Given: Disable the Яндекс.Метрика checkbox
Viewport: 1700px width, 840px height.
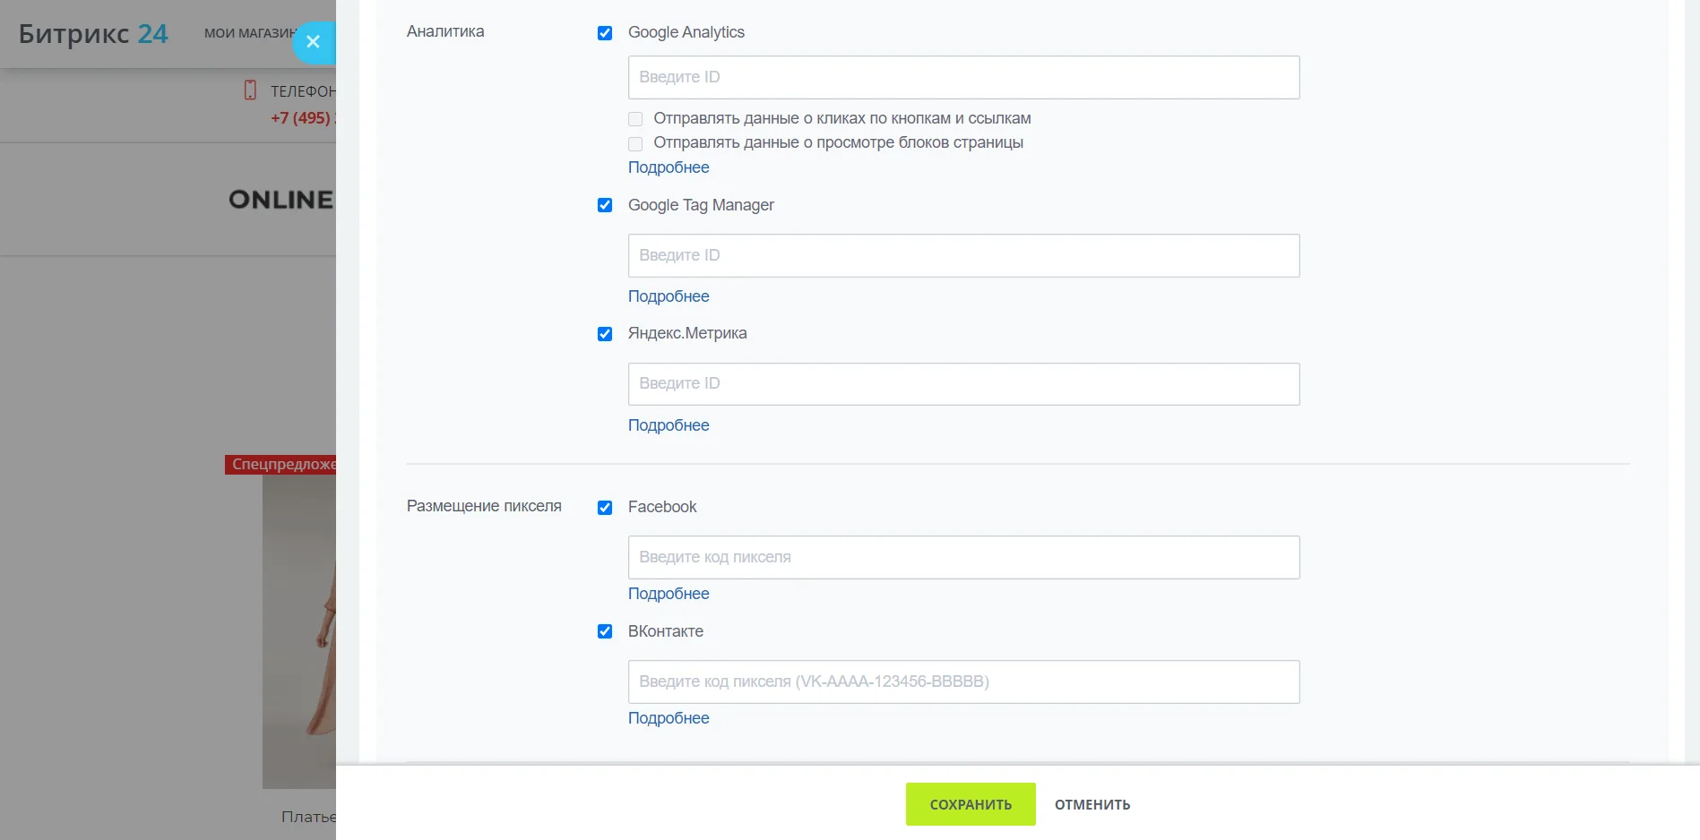Looking at the screenshot, I should (x=605, y=334).
